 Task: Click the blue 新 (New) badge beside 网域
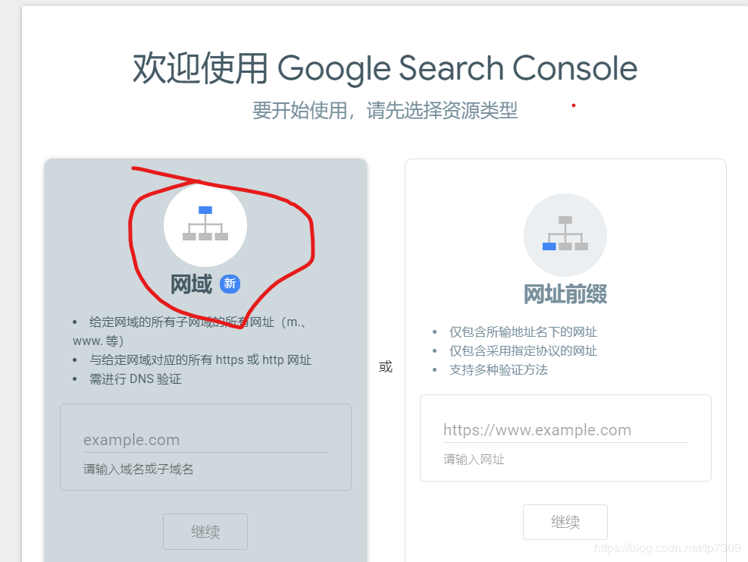[x=230, y=284]
